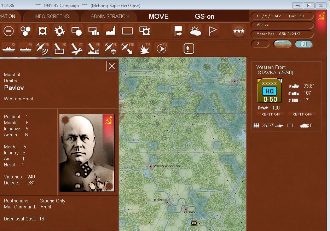Click the max TOE value 100
Screen dimensions: 330x231
click(276, 108)
